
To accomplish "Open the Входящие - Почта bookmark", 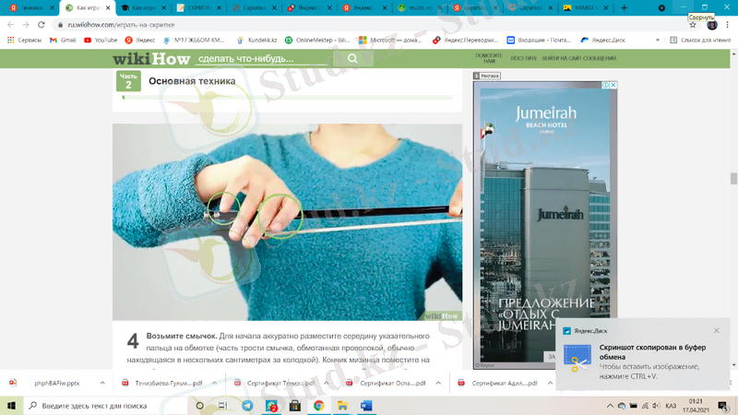I will coord(539,40).
